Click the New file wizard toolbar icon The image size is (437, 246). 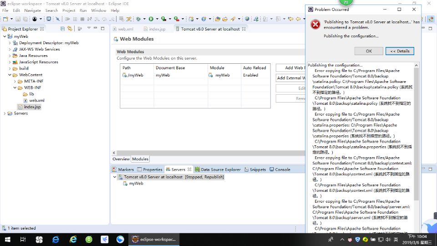click(x=5, y=19)
